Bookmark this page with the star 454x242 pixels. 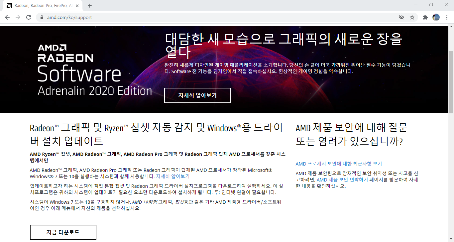[412, 17]
